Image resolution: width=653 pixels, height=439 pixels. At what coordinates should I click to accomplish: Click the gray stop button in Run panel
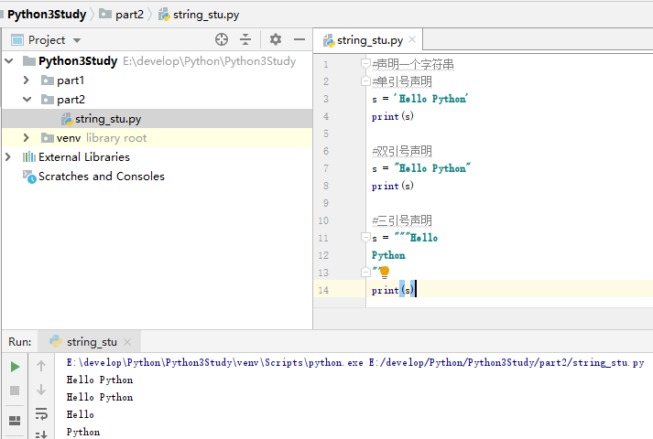(x=15, y=390)
